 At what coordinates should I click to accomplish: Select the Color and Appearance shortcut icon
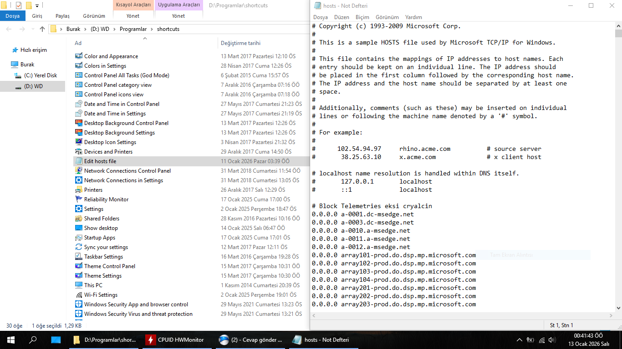tap(79, 56)
